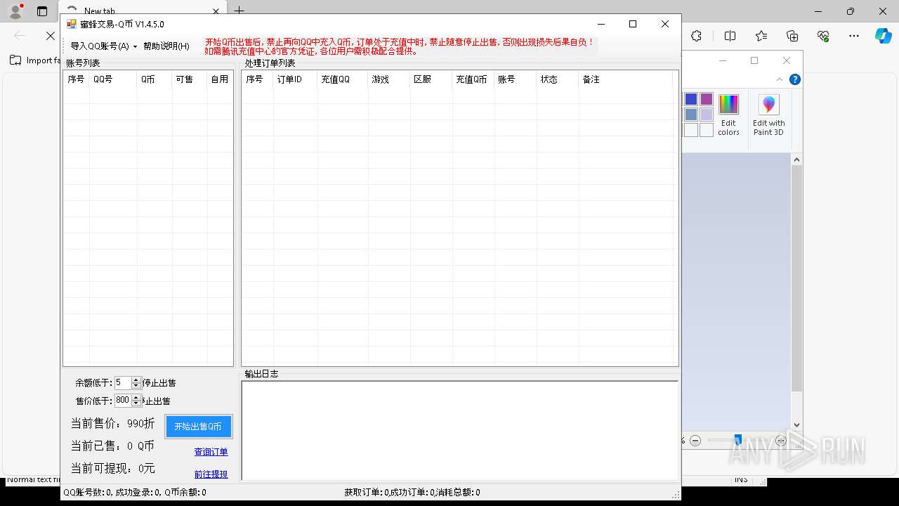Open the Edit colors tool in Paint
The height and width of the screenshot is (506, 899).
pos(728,115)
